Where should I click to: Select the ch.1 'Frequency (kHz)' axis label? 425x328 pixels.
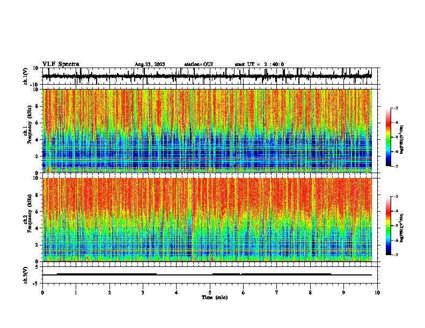coord(30,124)
